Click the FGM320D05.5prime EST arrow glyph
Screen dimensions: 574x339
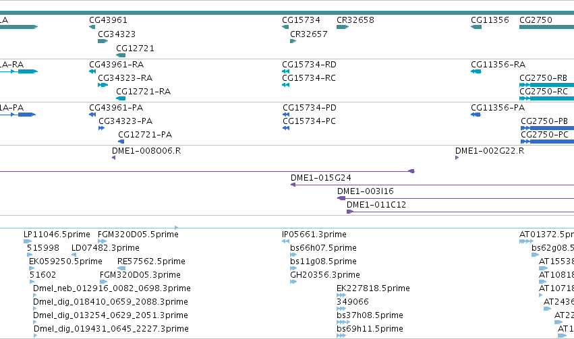coord(102,241)
